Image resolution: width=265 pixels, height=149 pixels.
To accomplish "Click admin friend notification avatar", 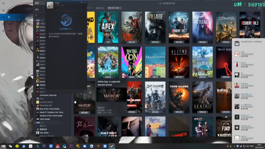I will point(237,64).
